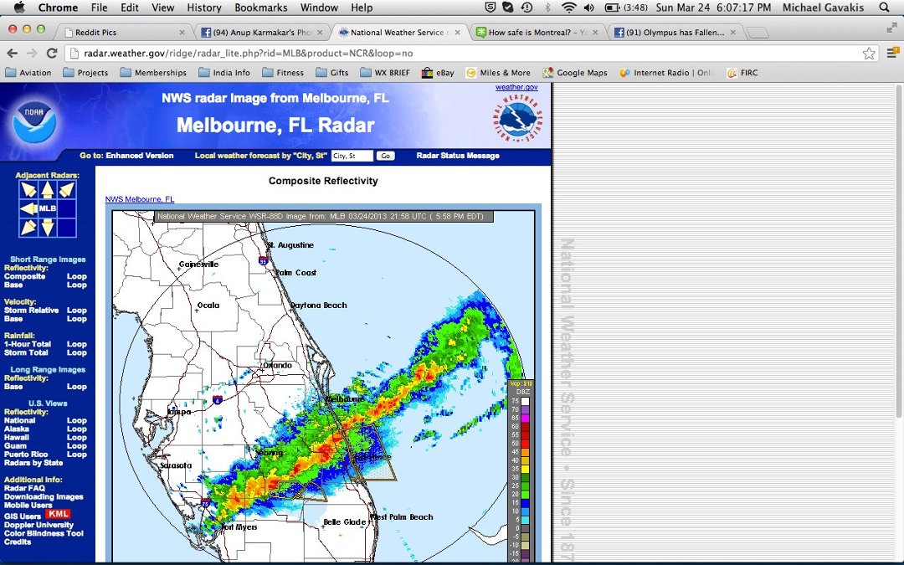Open the Chrome menu icon
904x565 pixels.
pyautogui.click(x=891, y=53)
